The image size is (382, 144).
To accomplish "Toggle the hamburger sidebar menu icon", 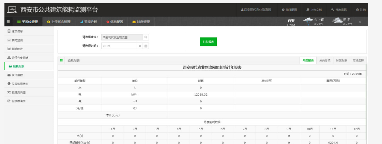I will [8, 22].
